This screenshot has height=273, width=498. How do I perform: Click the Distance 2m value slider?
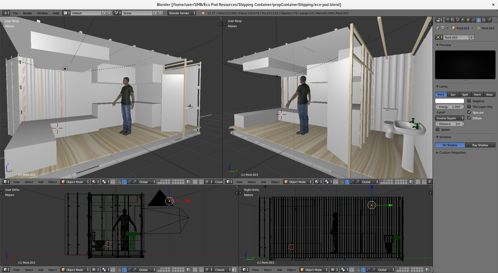(x=450, y=124)
